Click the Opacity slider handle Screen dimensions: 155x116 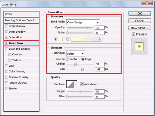click(x=86, y=28)
